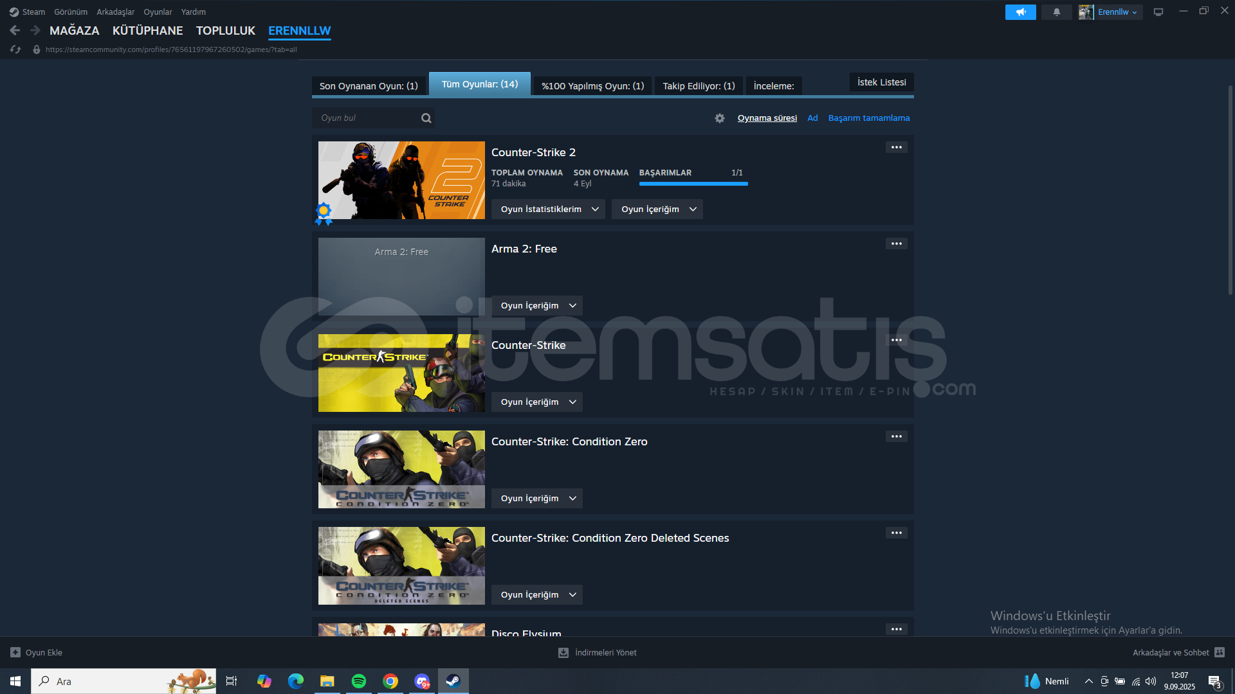Sort by Başarım tamamlama
This screenshot has width=1235, height=694.
(868, 118)
